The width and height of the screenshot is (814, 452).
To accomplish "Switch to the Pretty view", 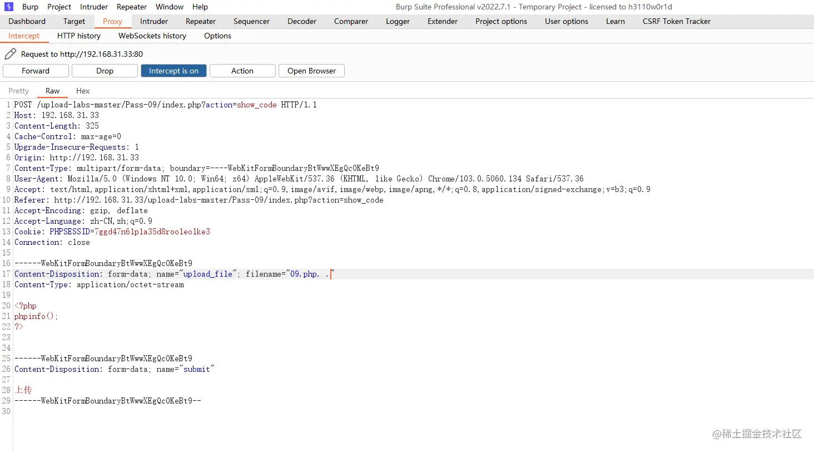I will (x=19, y=91).
